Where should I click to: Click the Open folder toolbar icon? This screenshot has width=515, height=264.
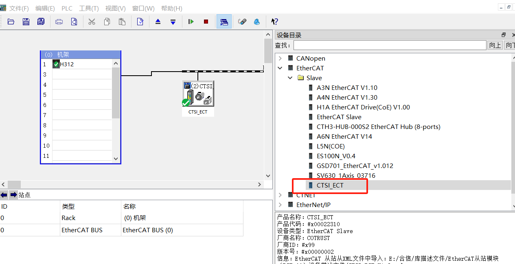11,22
